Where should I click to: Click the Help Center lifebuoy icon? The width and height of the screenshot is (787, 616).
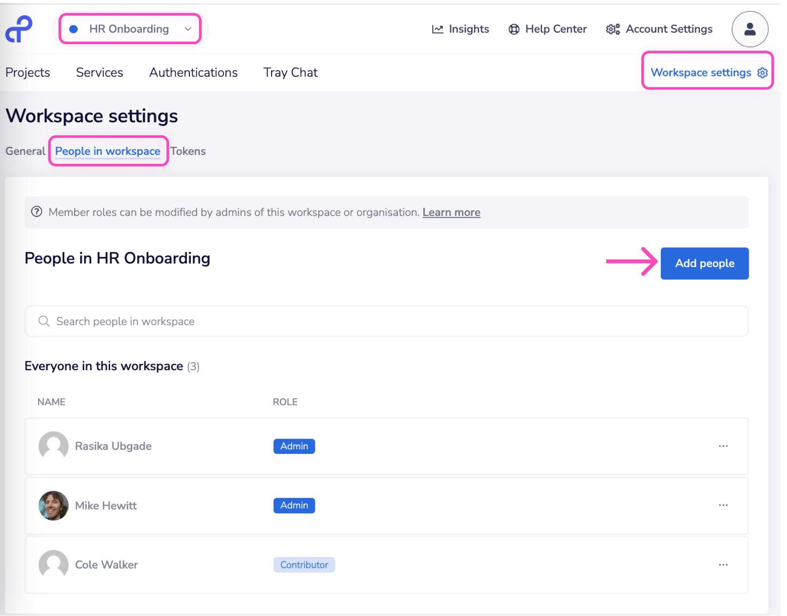514,29
